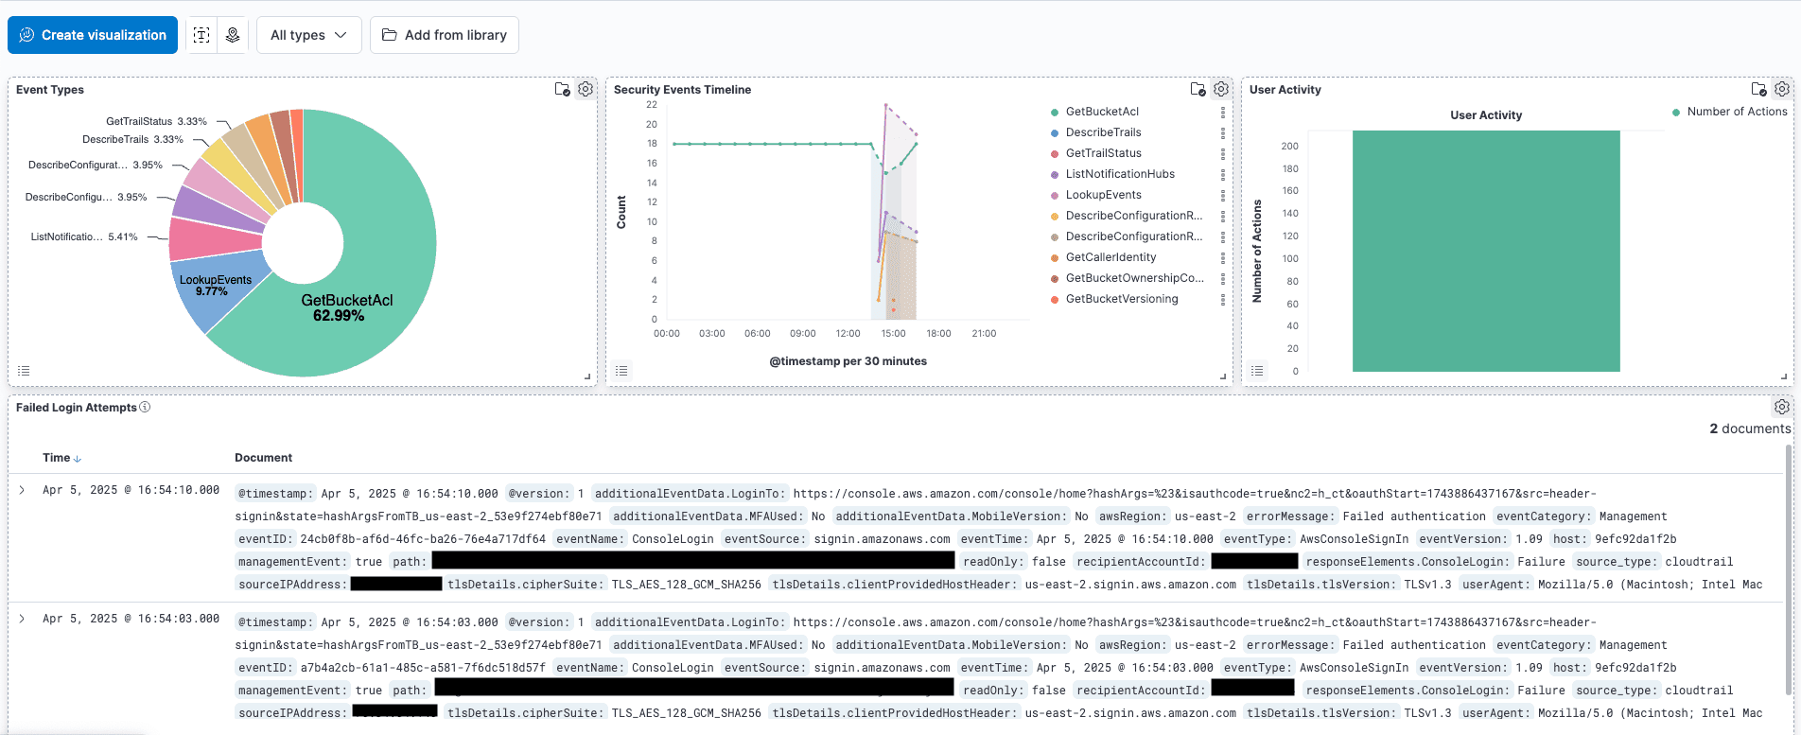Click LookupEvents legend item
The width and height of the screenshot is (1801, 735).
point(1103,195)
